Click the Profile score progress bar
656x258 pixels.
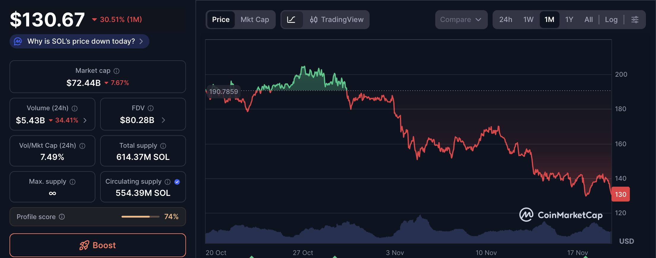[x=140, y=217]
